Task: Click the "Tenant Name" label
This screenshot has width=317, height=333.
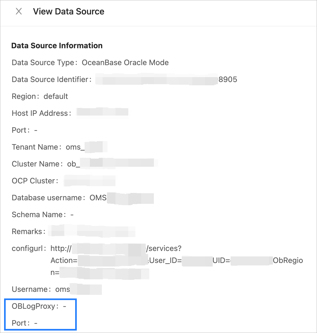Action: click(x=35, y=147)
